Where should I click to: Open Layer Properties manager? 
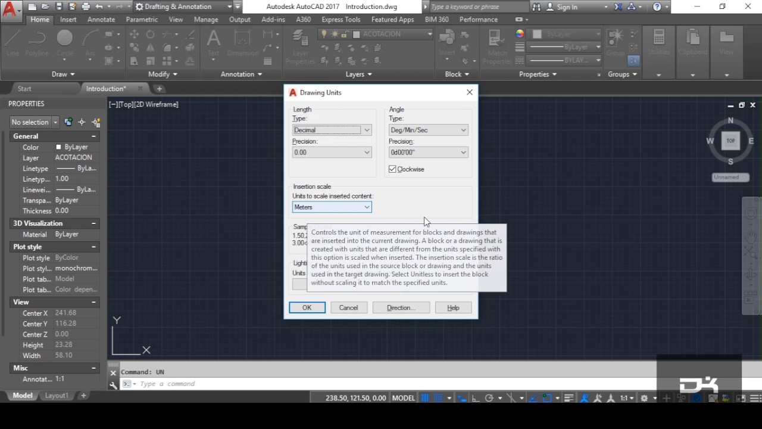pyautogui.click(x=300, y=46)
